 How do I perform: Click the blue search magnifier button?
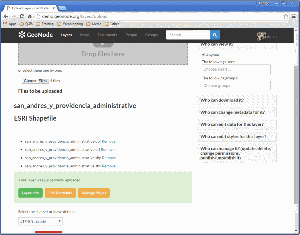(x=215, y=35)
